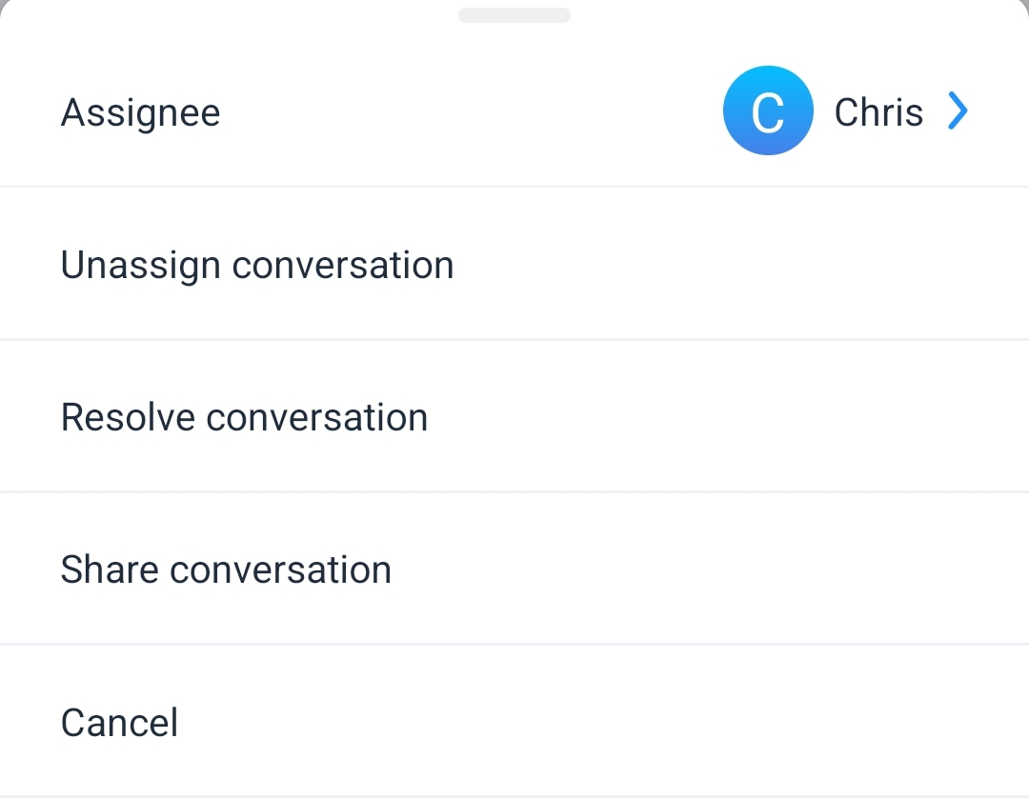Click the Assignee label text
The height and width of the screenshot is (798, 1029).
pyautogui.click(x=140, y=111)
